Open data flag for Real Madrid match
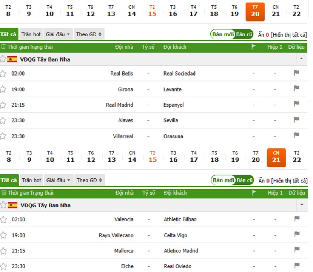This screenshot has height=272, width=313. [296, 104]
